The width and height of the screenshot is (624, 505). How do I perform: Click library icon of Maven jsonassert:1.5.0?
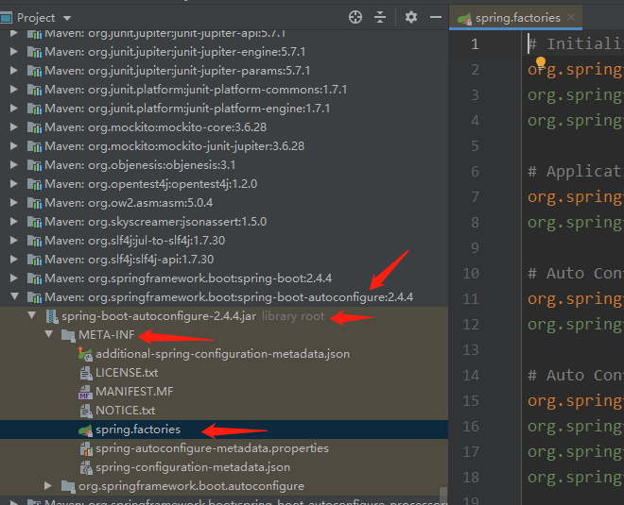[x=35, y=222]
